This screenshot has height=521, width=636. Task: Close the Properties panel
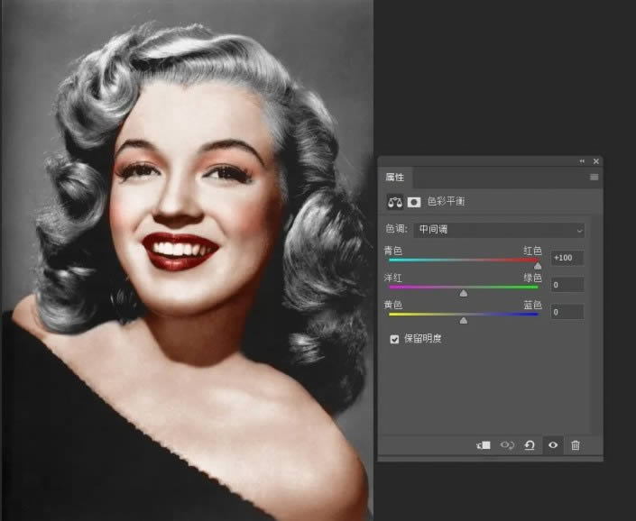(x=595, y=161)
